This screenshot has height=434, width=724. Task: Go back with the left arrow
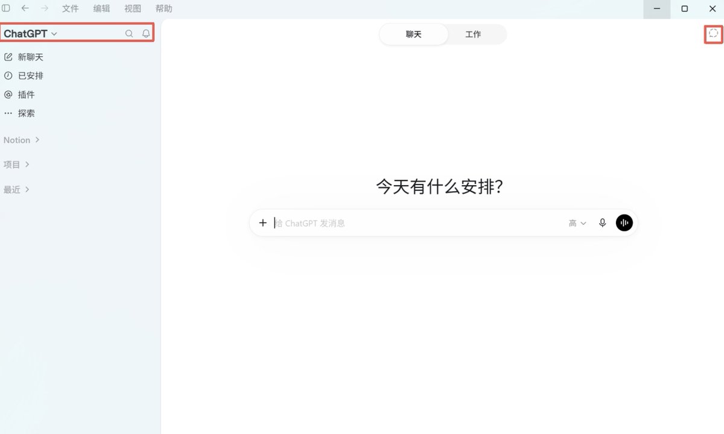(x=25, y=8)
